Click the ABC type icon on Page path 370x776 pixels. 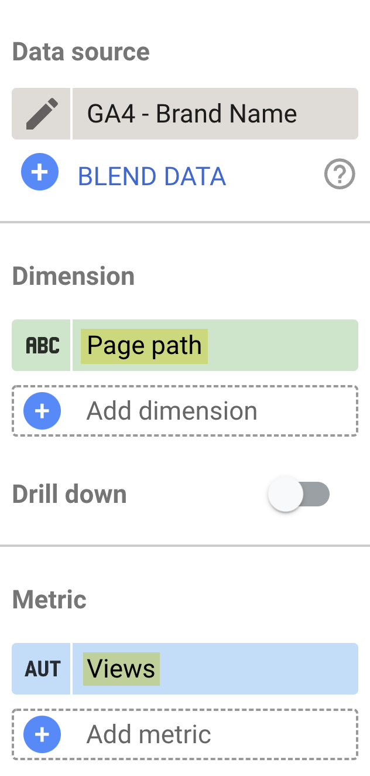40,345
